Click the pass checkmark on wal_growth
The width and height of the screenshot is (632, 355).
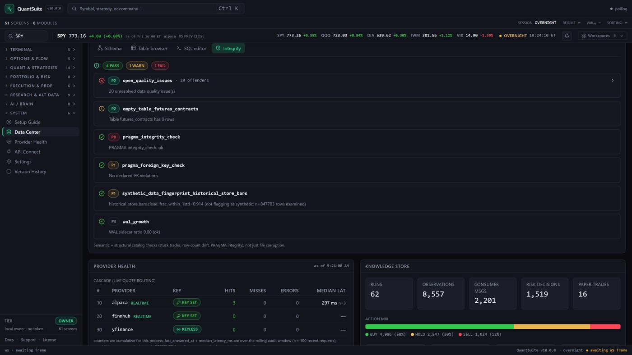tap(102, 222)
